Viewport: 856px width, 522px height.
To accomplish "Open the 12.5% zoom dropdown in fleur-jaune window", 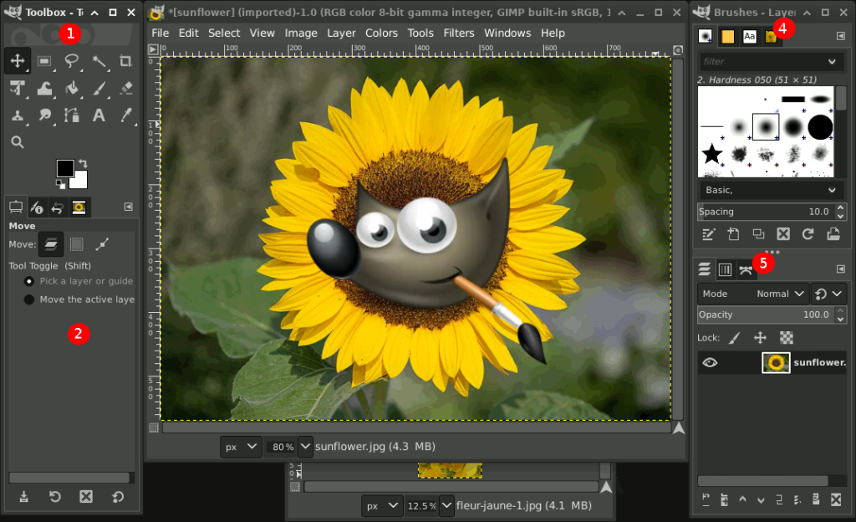I will 446,505.
